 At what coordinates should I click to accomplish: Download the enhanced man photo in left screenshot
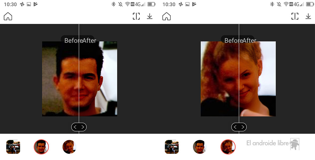(x=150, y=16)
